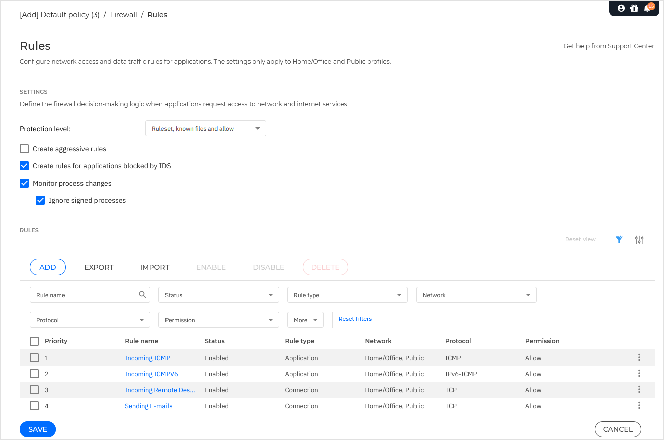Go to the Firewall breadcrumb
The height and width of the screenshot is (440, 664).
point(123,15)
